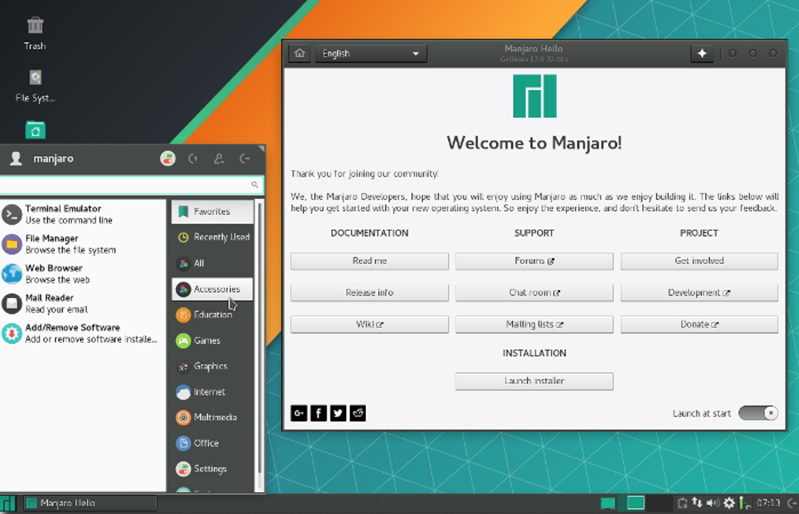Open Google Plus social icon
This screenshot has height=514, width=799.
pos(299,413)
